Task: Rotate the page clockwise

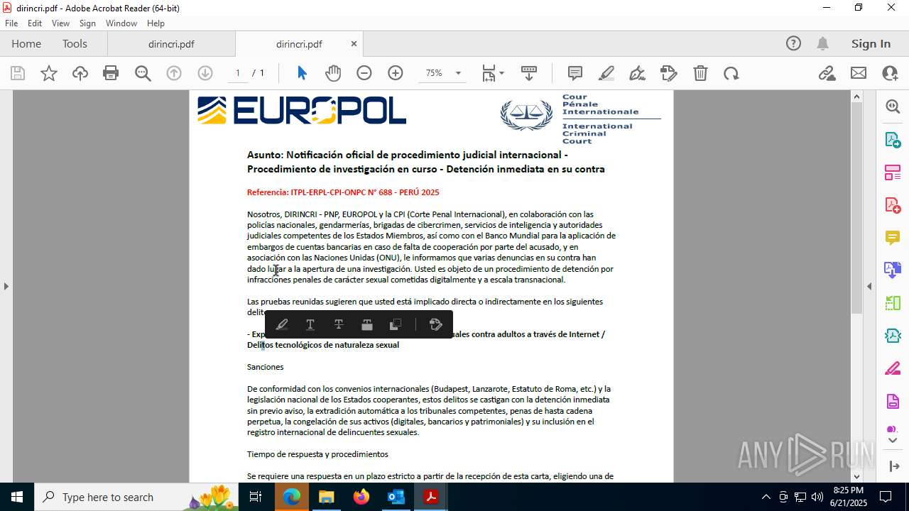Action: 731,73
